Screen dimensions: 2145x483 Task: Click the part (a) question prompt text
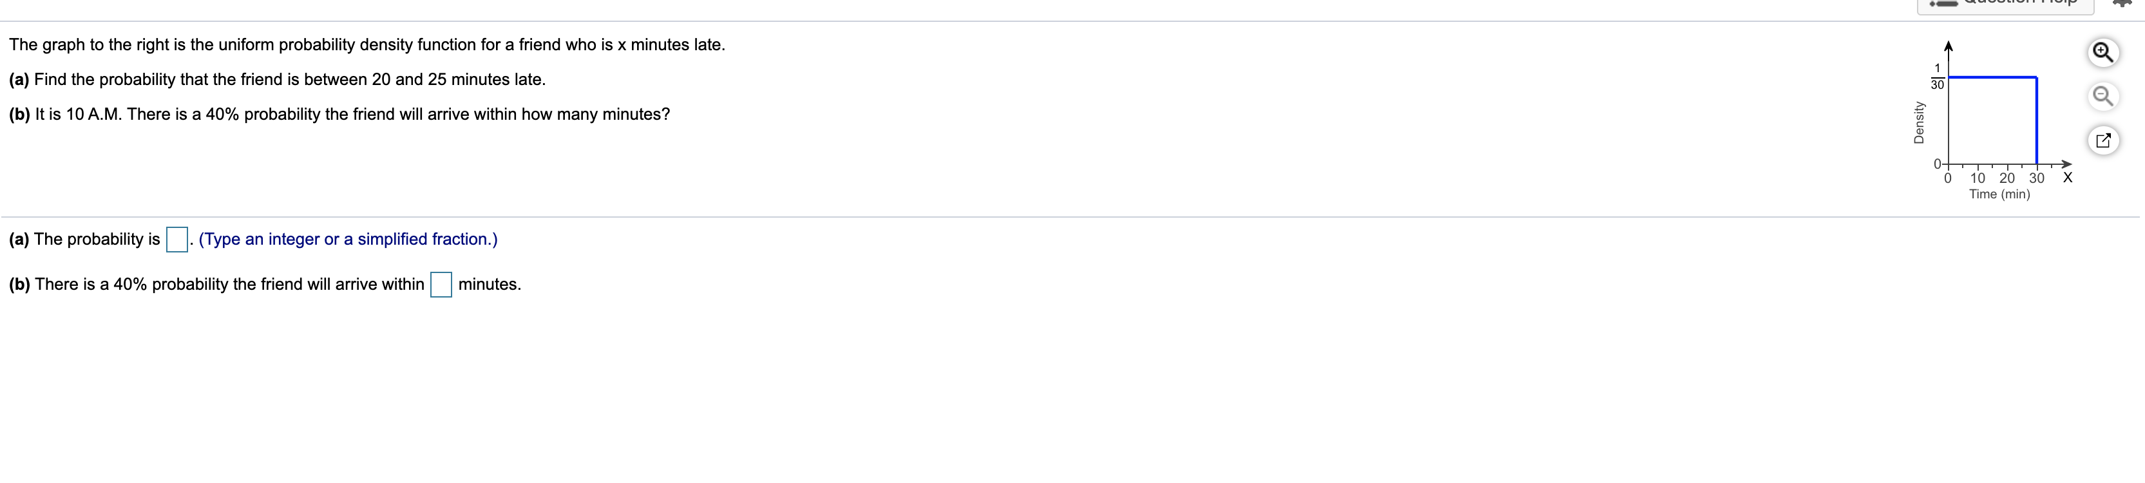tap(277, 80)
